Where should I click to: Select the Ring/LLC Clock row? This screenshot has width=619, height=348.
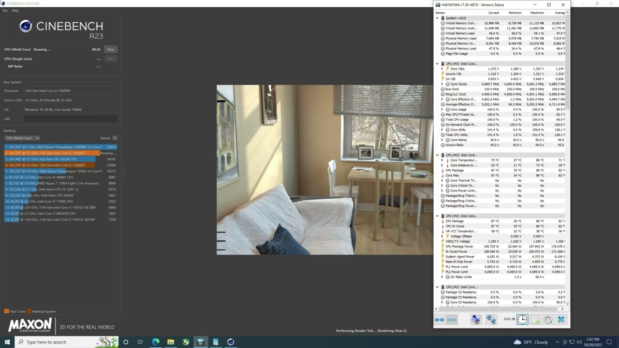click(x=500, y=94)
